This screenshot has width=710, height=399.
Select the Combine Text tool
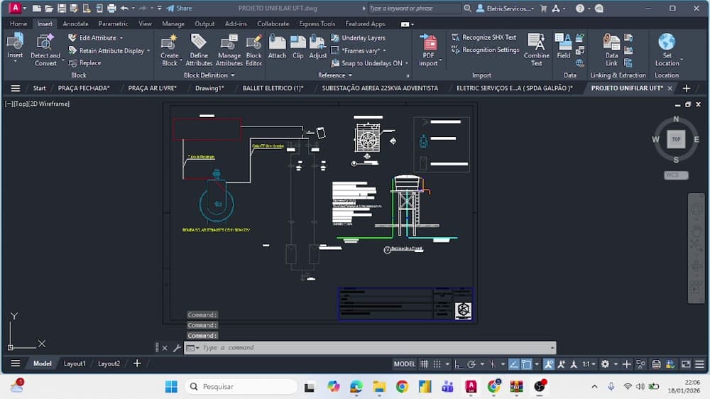tap(536, 50)
